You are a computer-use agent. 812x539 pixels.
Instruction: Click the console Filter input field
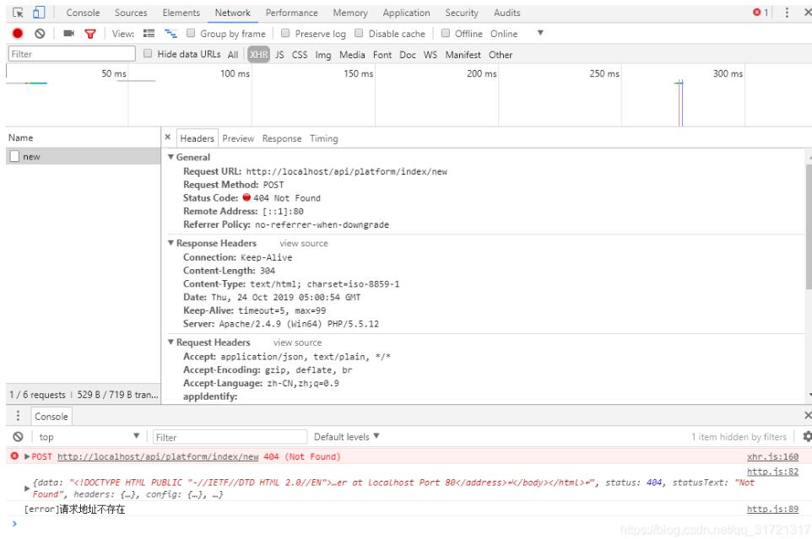coord(230,437)
